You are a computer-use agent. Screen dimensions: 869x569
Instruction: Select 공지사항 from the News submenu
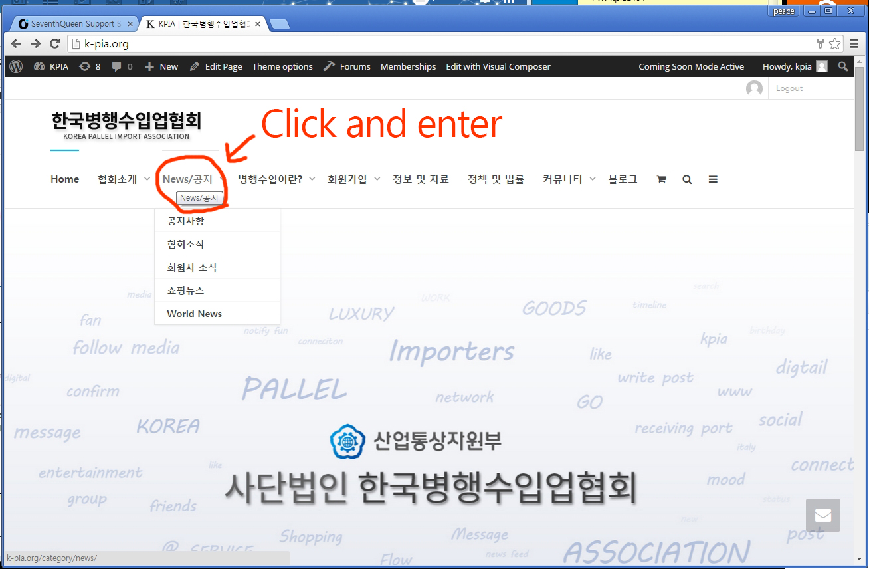coord(185,221)
